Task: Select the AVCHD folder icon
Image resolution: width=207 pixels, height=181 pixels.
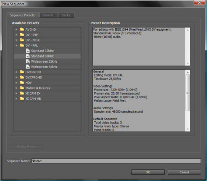Action: point(22,29)
